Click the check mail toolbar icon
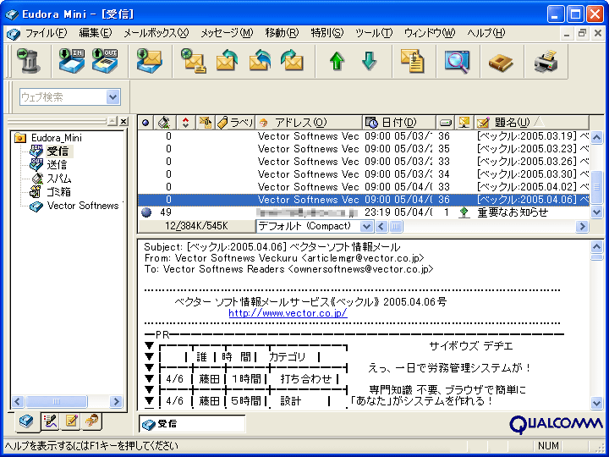The height and width of the screenshot is (457, 609). (x=149, y=61)
